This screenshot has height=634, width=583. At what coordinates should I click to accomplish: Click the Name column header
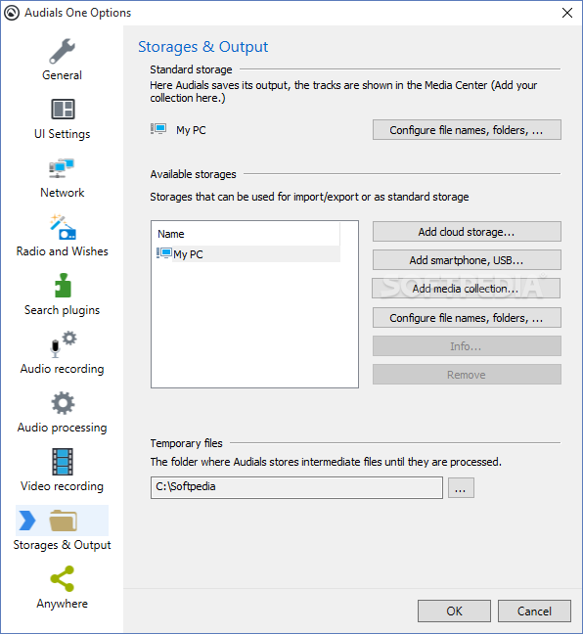pos(247,234)
